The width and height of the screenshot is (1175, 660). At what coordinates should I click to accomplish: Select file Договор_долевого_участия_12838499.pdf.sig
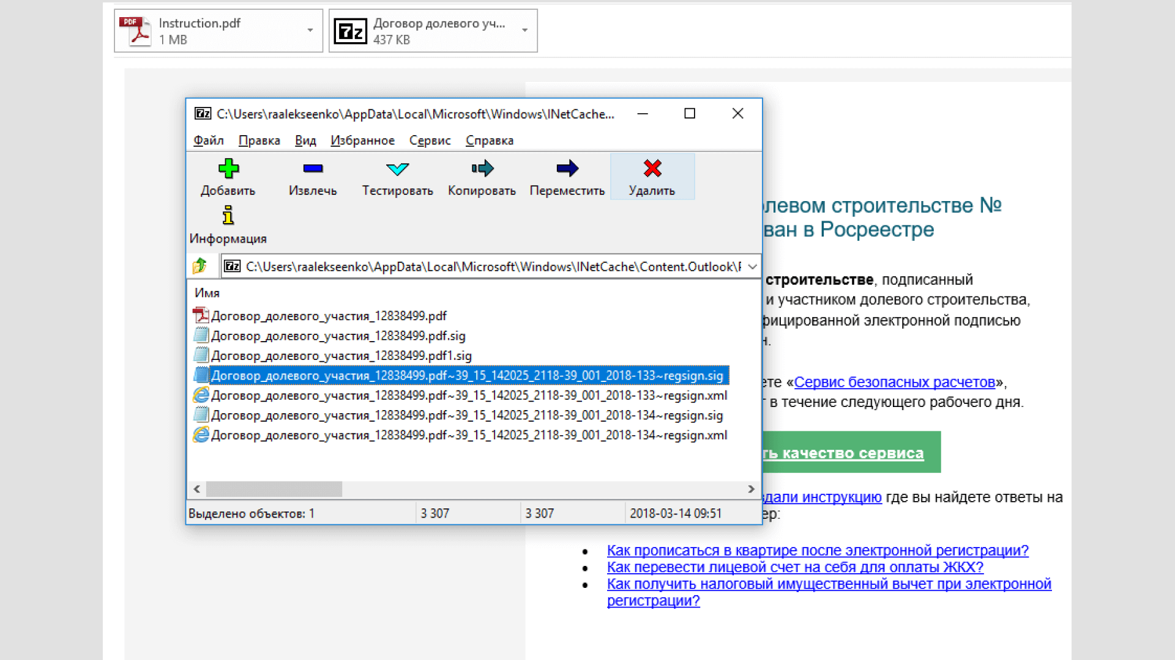(338, 335)
